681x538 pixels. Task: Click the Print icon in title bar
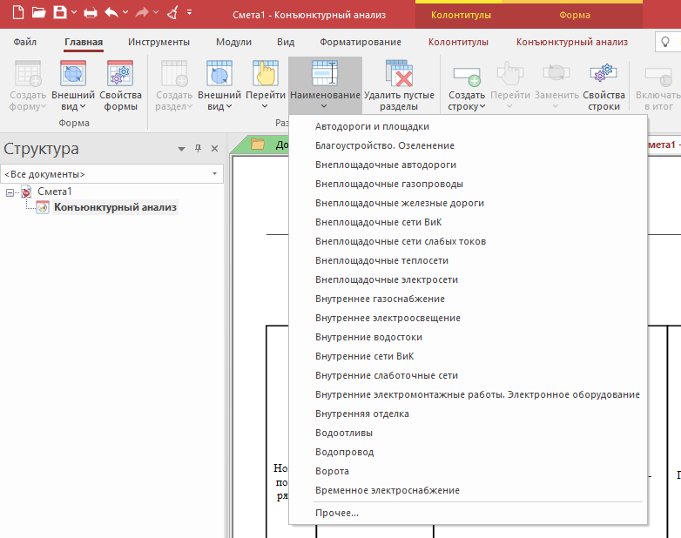point(90,13)
